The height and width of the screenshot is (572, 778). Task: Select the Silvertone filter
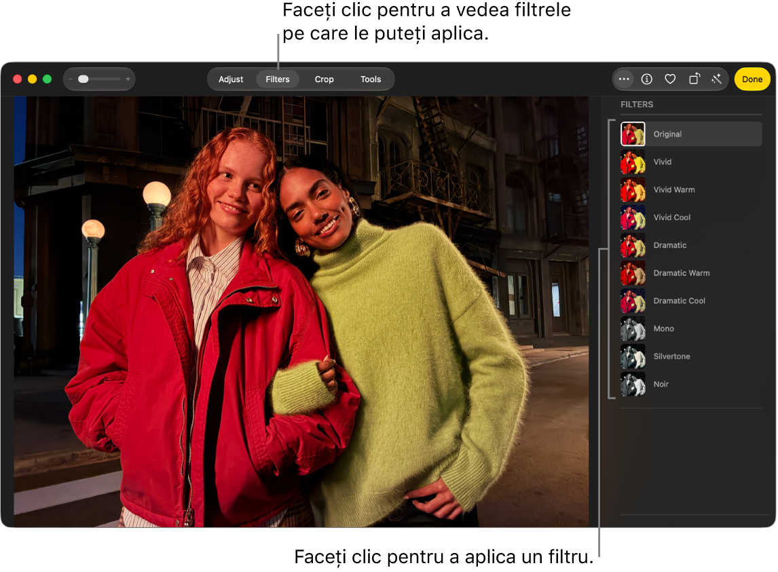(690, 356)
